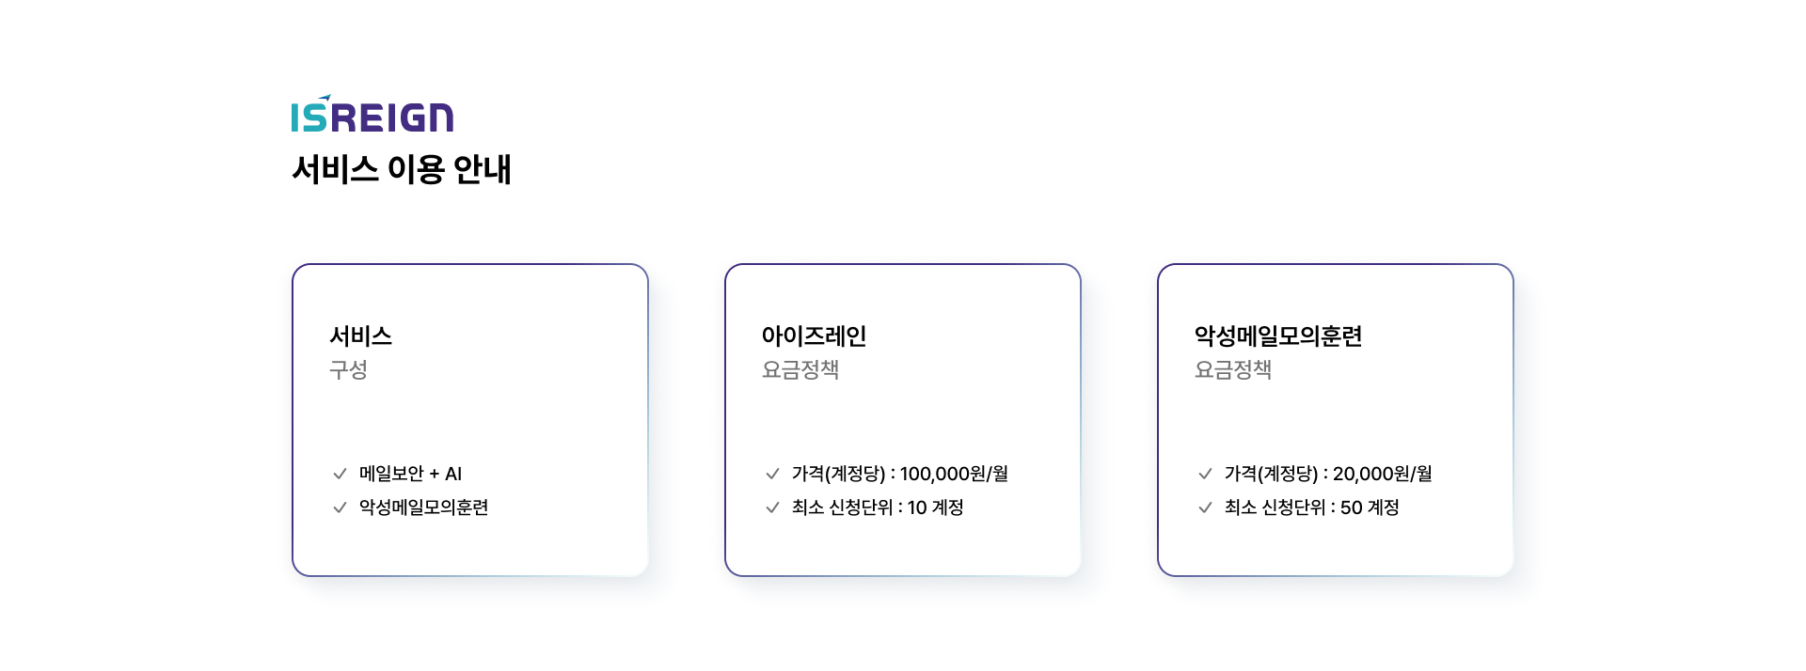
Task: Click the 구성 subtitle in the 서비스 card
Action: tap(348, 369)
